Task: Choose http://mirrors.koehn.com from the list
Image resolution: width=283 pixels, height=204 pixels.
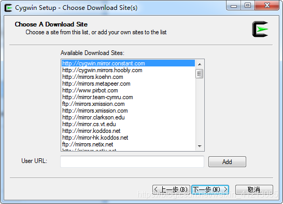Action: [129, 77]
